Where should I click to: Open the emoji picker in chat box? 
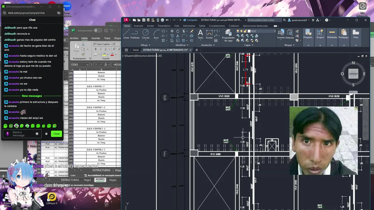(x=37, y=134)
